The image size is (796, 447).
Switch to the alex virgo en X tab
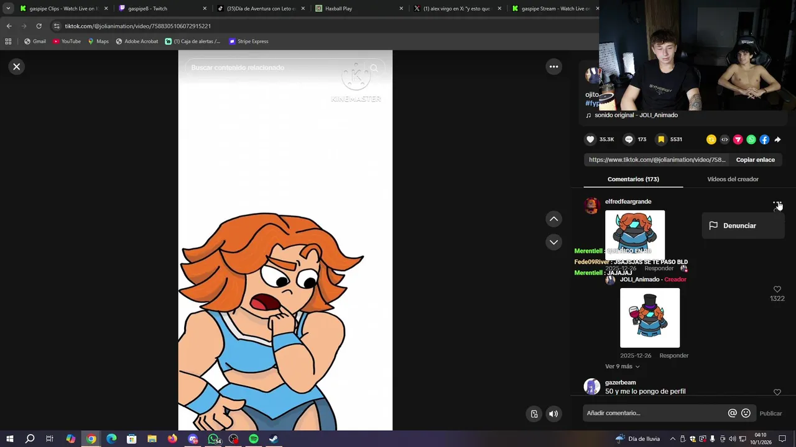(x=457, y=9)
